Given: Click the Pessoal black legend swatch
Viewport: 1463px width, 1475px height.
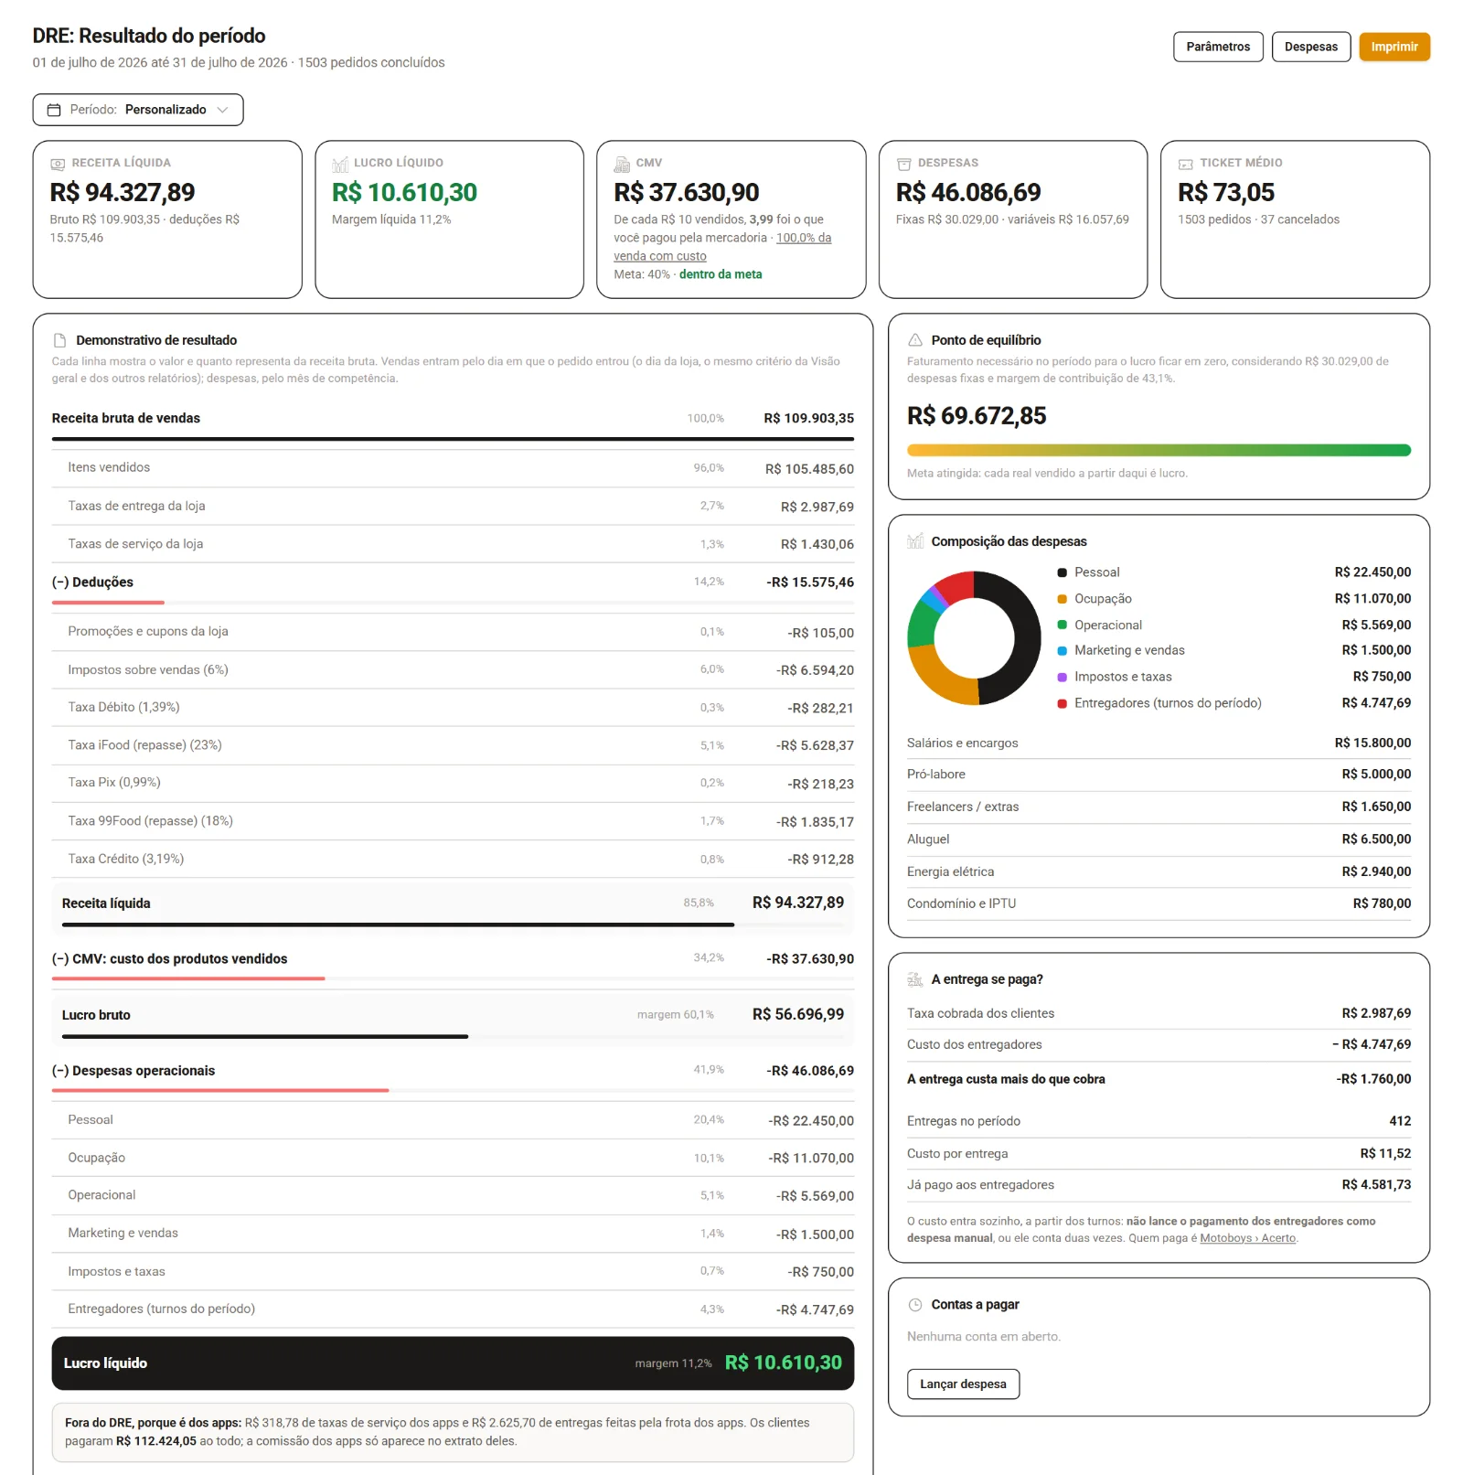Looking at the screenshot, I should click(1063, 572).
